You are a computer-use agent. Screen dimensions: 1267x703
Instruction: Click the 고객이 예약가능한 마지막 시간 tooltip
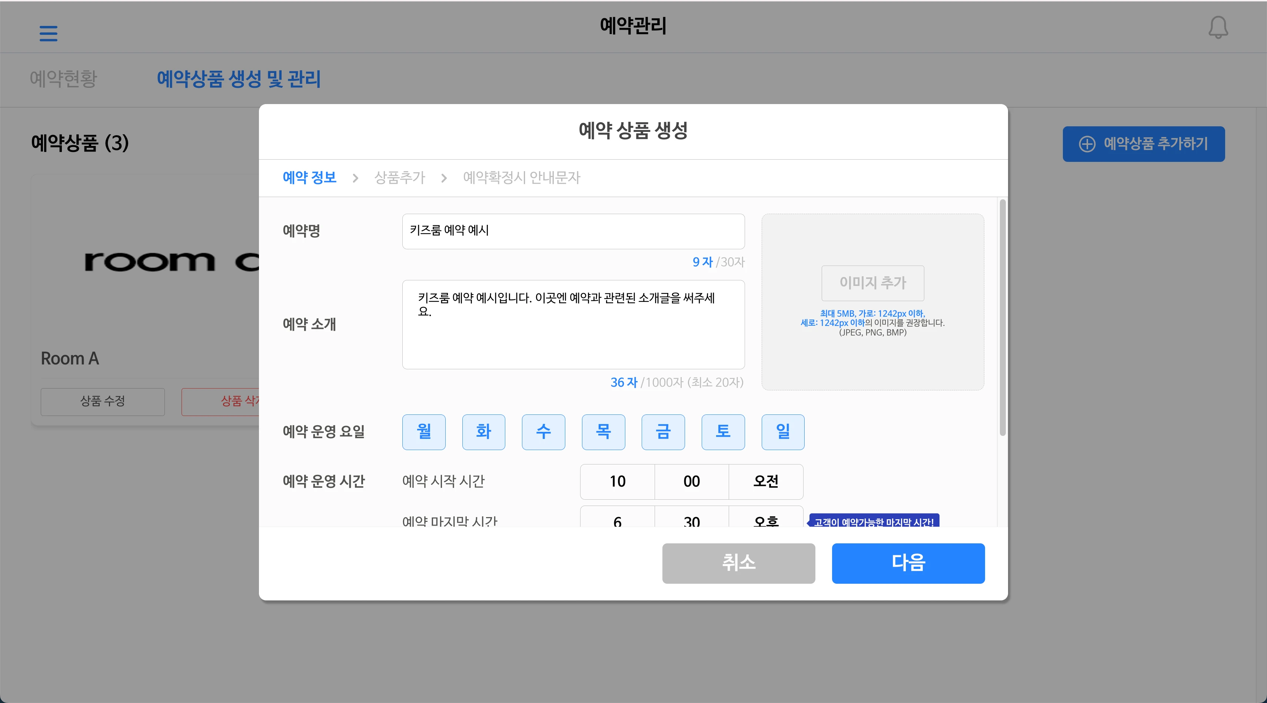pyautogui.click(x=874, y=521)
